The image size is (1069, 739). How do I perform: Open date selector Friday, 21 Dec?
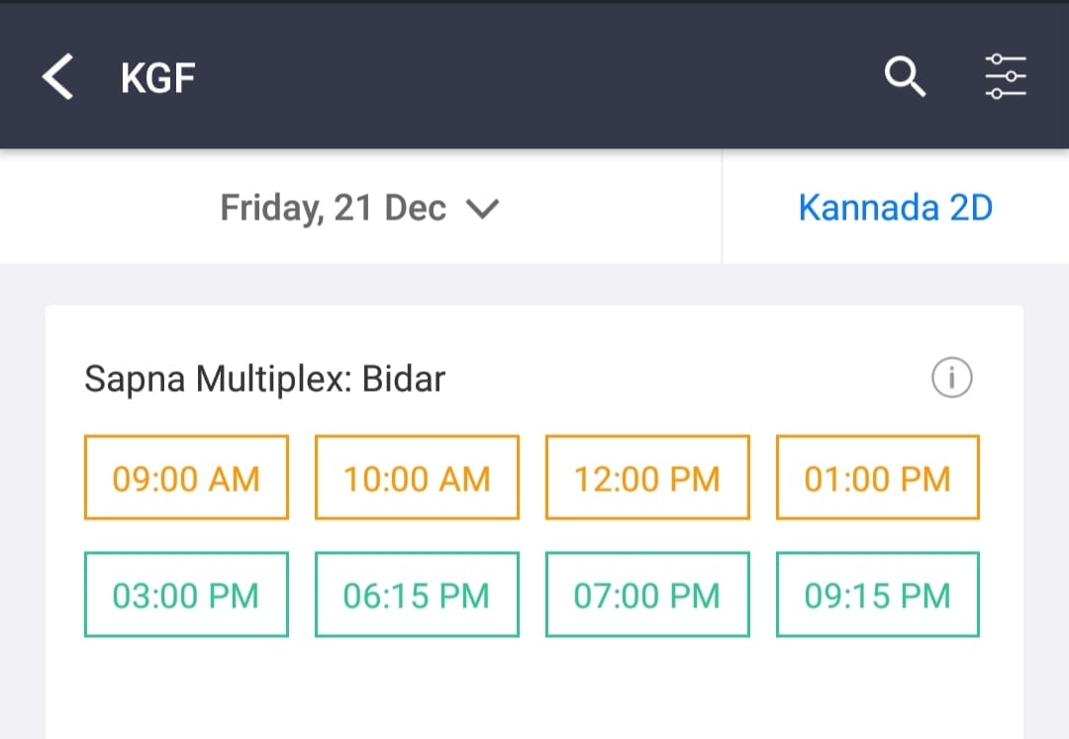(360, 207)
